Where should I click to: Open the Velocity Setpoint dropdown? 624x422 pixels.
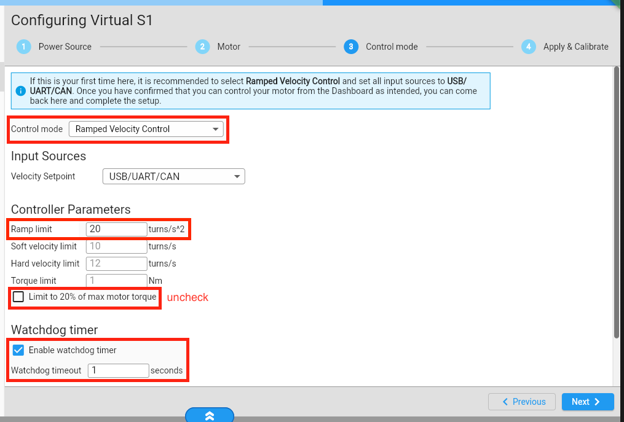(173, 176)
